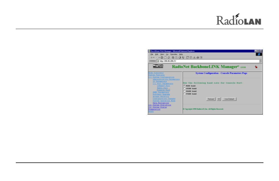The height and width of the screenshot is (181, 279).
Task: Click the Use Default button
Action: pos(229,99)
